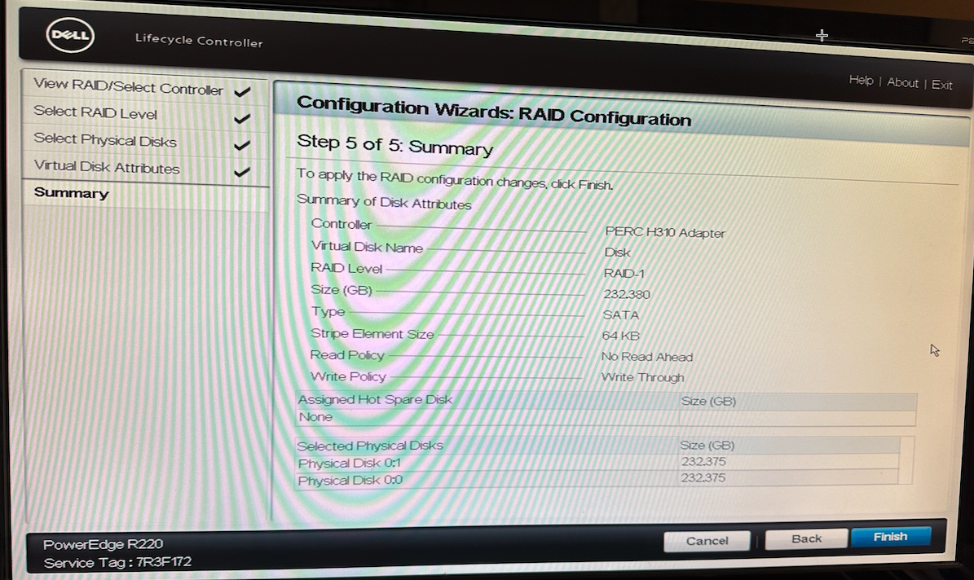Click 'Size (GB)' header in hot spare table
Viewport: 974px width, 580px height.
pos(708,401)
